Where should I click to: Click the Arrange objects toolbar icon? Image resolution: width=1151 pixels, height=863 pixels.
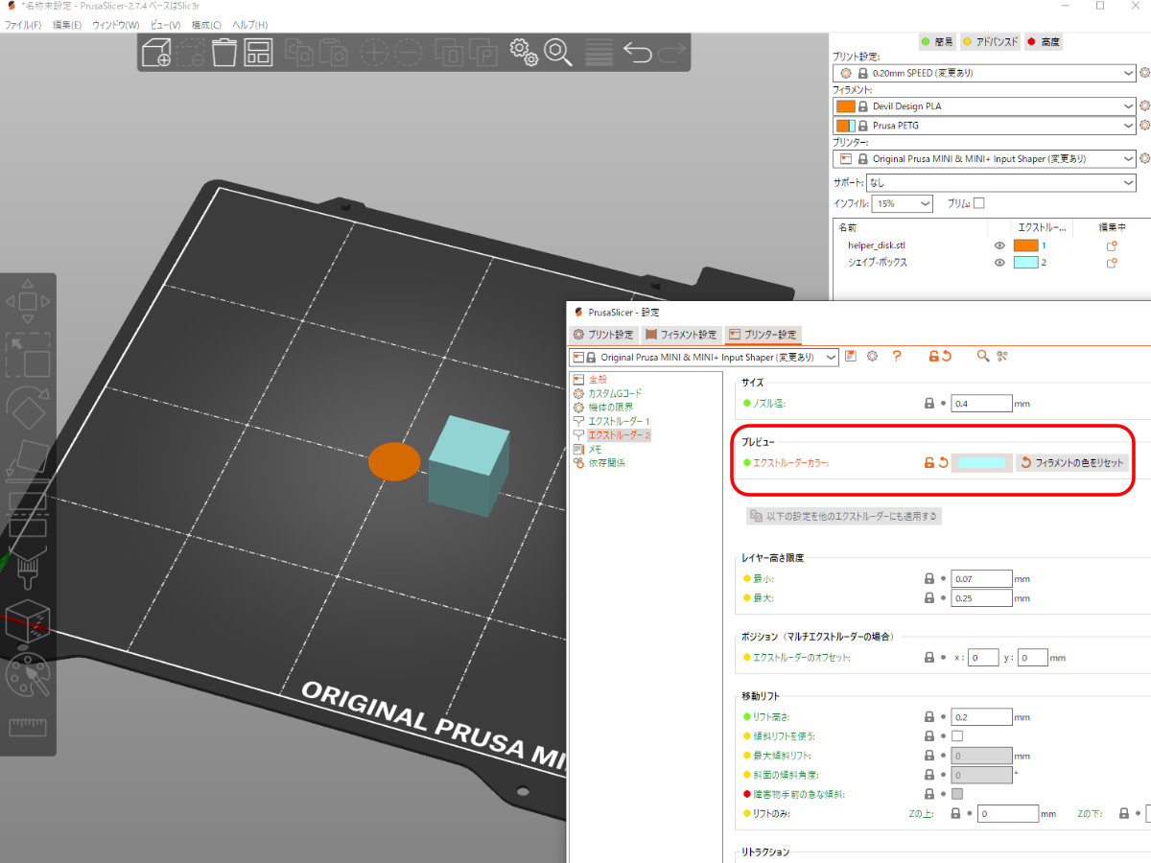259,52
